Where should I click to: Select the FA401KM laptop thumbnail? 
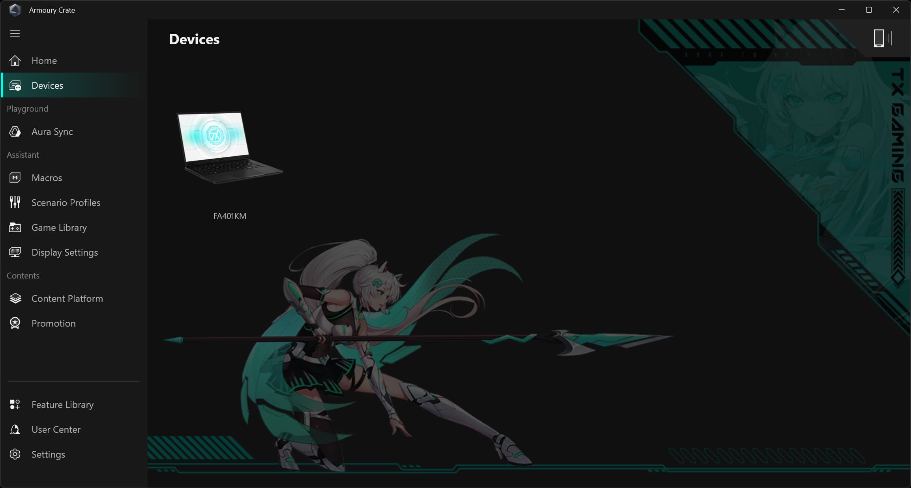pos(229,148)
